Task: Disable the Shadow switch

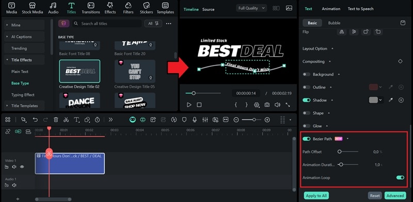Action: tap(306, 100)
